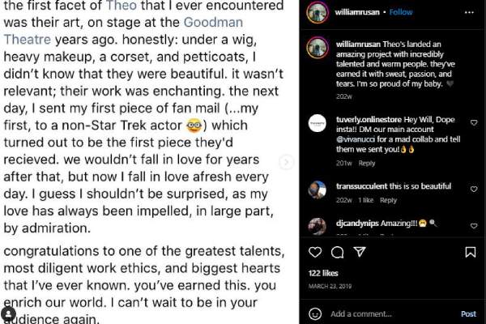Viewport: 486px width, 324px height.
Task: Open the tuverly.onlinestore profile avatar
Action: [317, 123]
